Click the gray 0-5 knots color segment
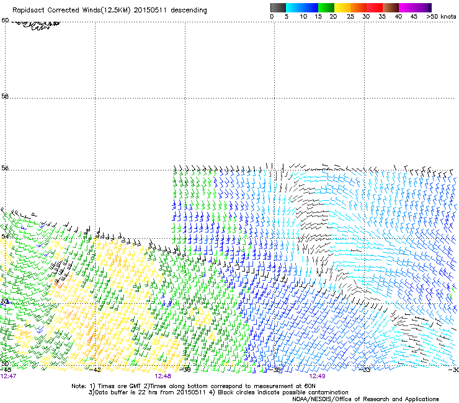Image resolution: width=459 pixels, height=403 pixels. click(x=278, y=7)
